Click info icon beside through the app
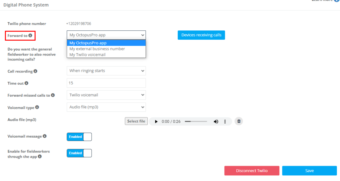Image resolution: width=340 pixels, height=181 pixels. coord(40,157)
